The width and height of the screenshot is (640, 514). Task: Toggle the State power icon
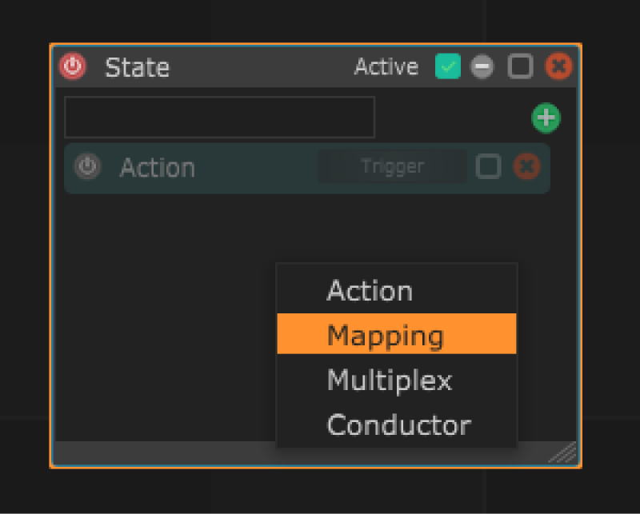[73, 66]
